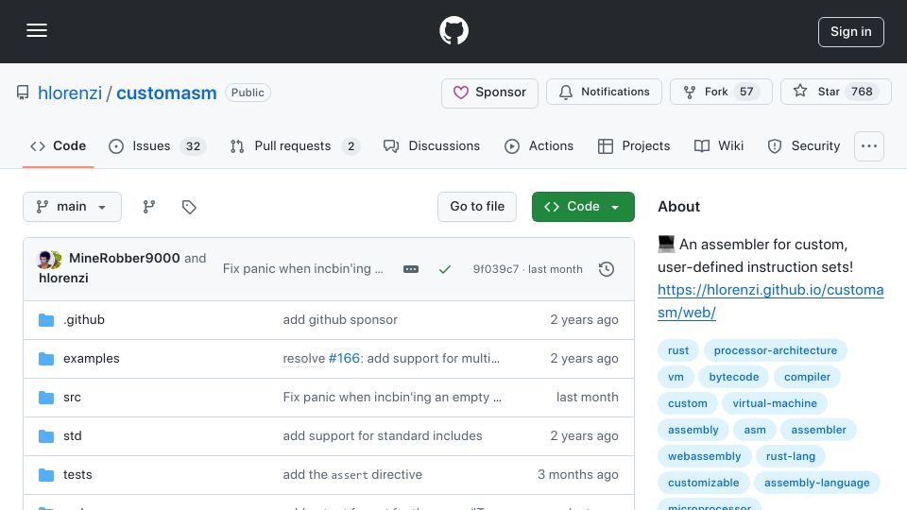
Task: Open the src folder
Action: click(73, 398)
